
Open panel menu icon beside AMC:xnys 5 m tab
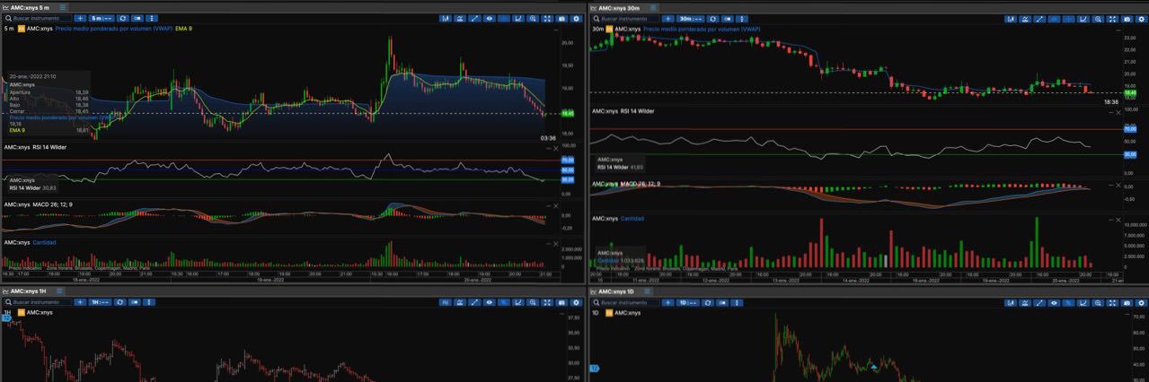click(x=63, y=7)
